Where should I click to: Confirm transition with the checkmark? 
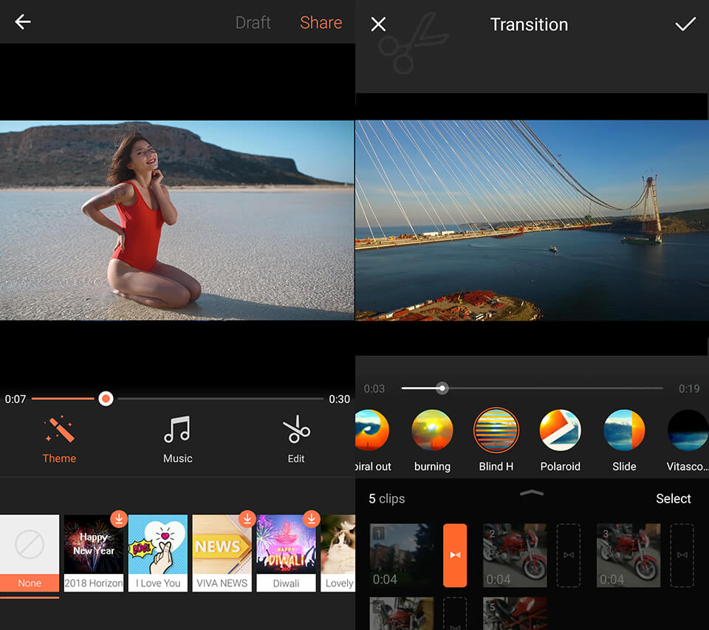685,24
